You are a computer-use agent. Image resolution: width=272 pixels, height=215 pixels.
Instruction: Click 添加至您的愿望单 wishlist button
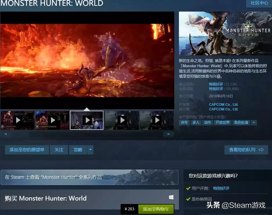click(27, 150)
